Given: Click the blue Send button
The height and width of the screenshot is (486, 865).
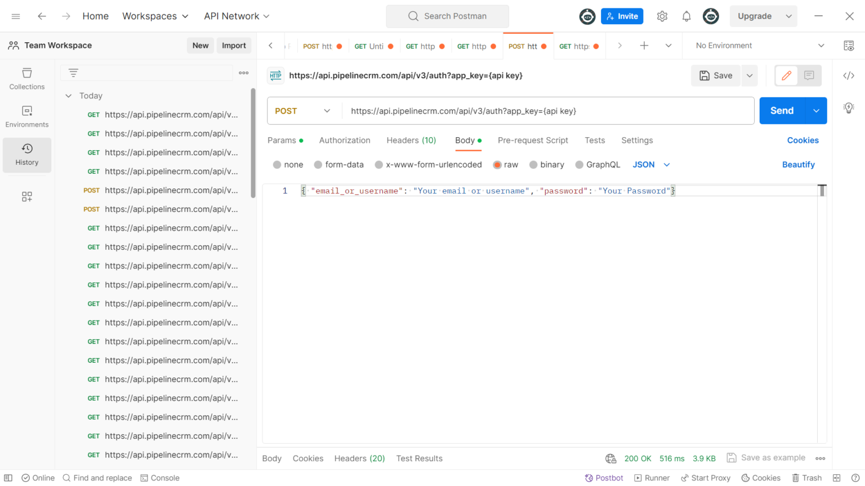Looking at the screenshot, I should [782, 111].
